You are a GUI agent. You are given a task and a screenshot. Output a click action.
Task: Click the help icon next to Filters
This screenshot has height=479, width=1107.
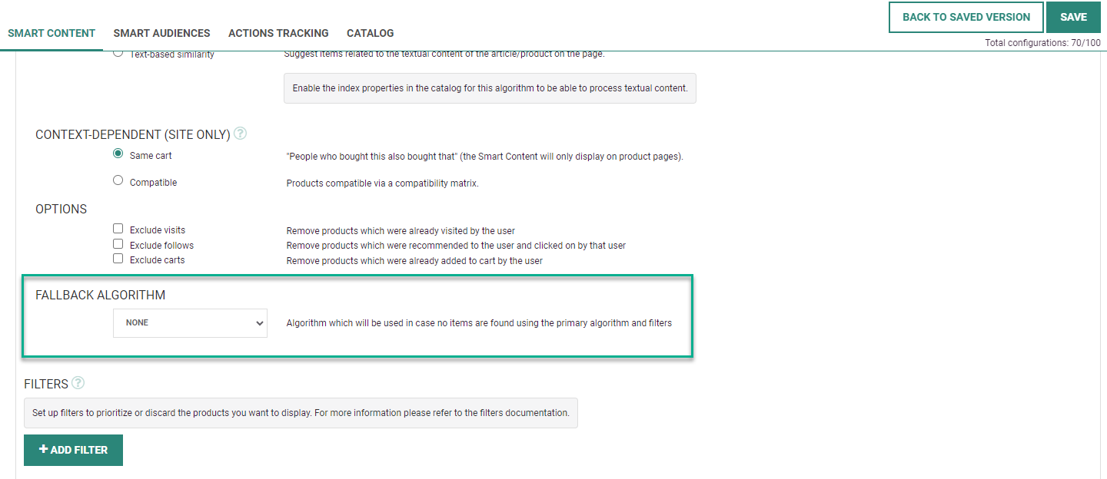[x=78, y=382]
